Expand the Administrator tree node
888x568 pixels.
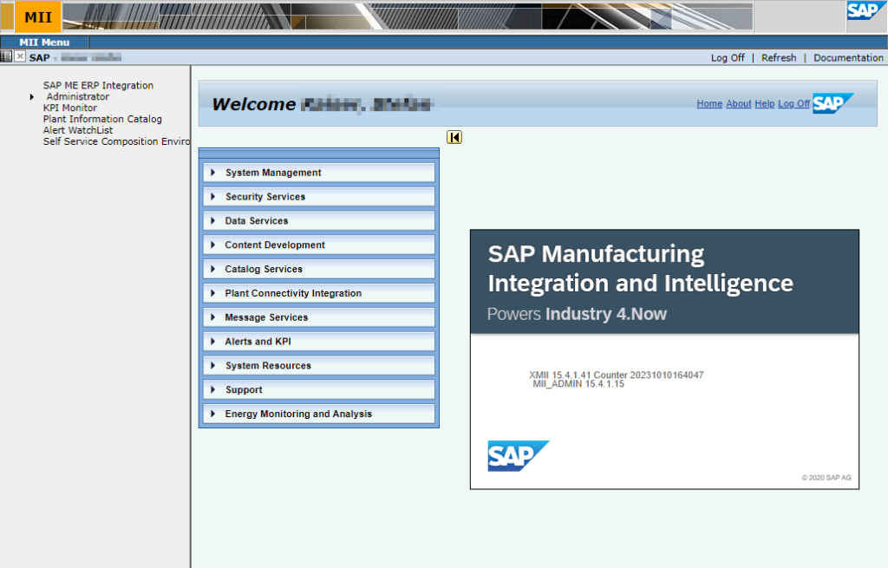coord(32,97)
